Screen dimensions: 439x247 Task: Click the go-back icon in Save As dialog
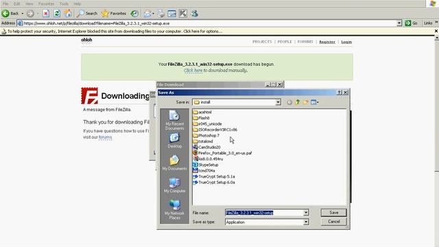click(x=289, y=102)
